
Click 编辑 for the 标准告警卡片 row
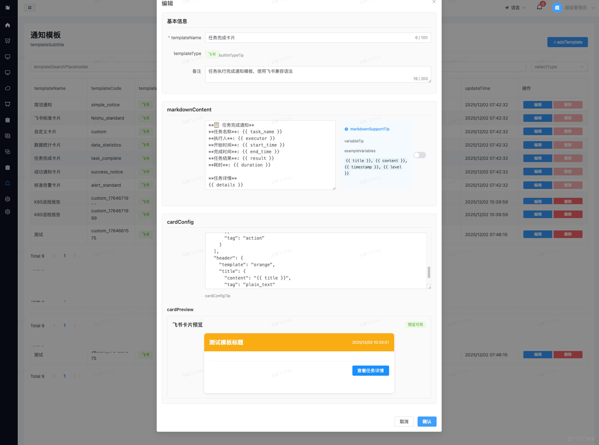point(538,185)
